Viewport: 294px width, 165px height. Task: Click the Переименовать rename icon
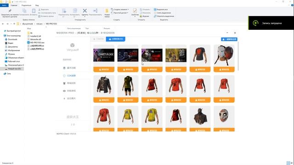click(x=95, y=11)
